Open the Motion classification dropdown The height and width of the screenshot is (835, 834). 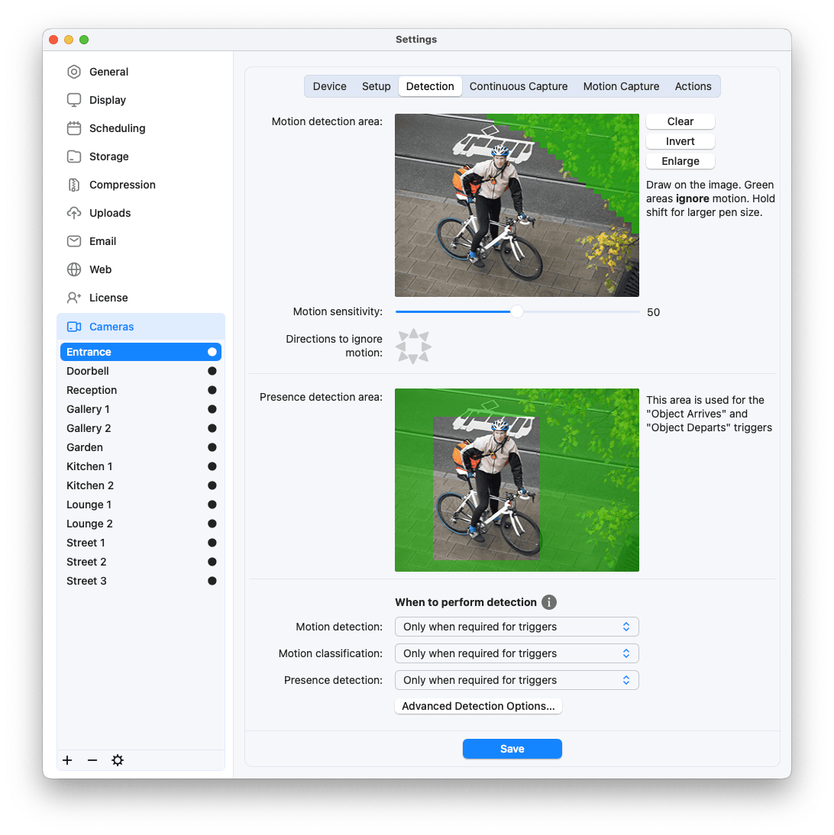point(516,653)
